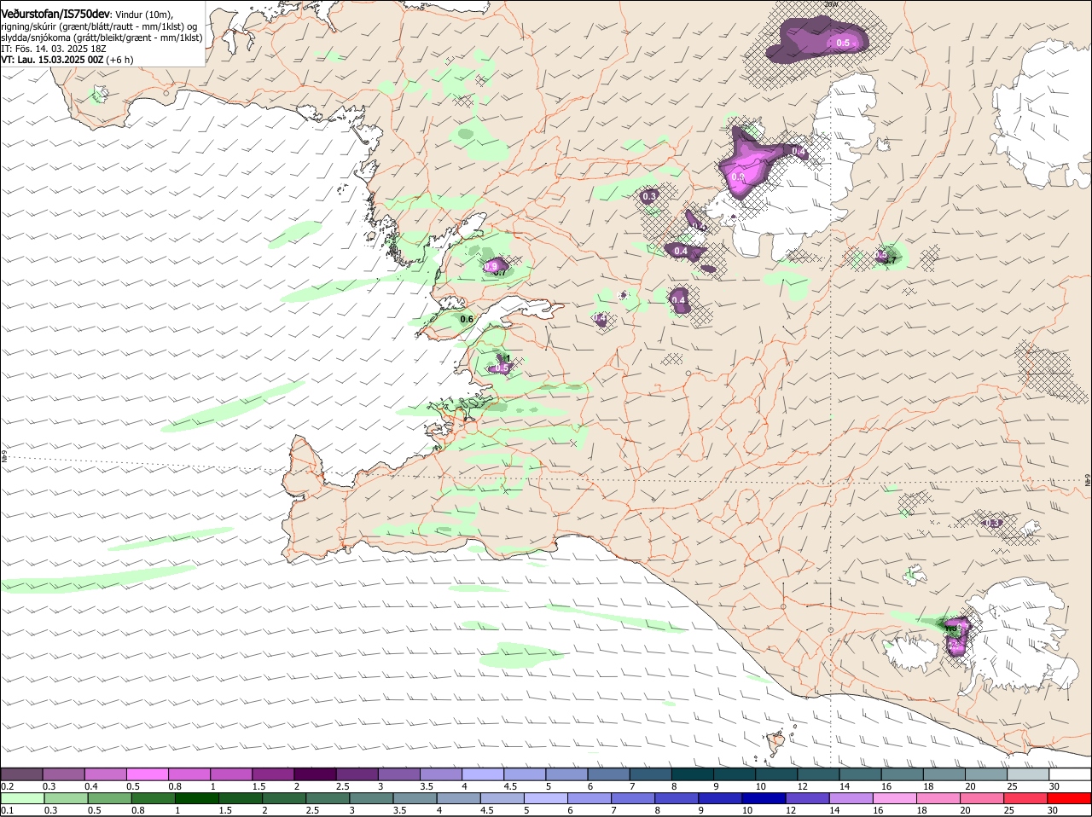Click the light gray 25 mm snow swatch
This screenshot has width=1092, height=817.
pos(1028,774)
